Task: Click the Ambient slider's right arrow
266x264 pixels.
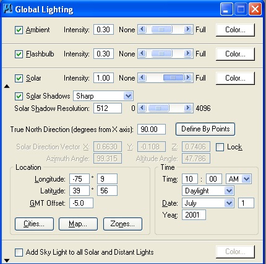Action: pos(187,29)
